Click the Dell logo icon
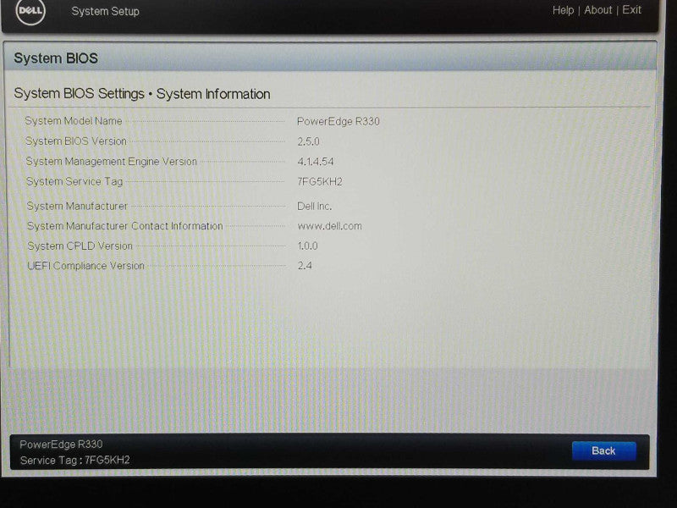This screenshot has width=677, height=508. click(x=30, y=10)
